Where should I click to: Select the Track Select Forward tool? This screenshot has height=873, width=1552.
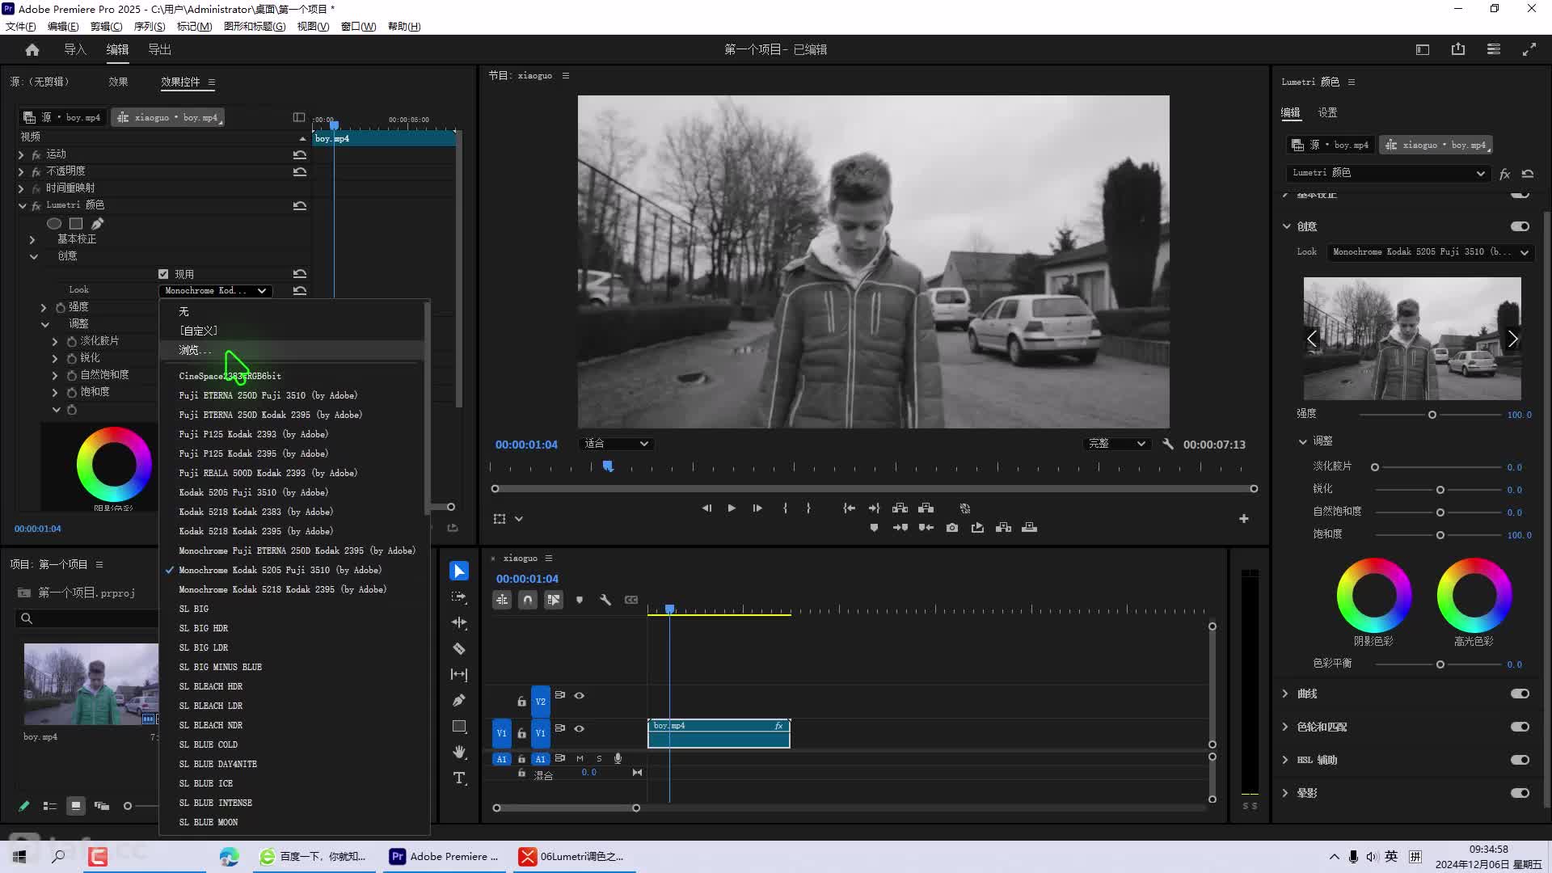[459, 597]
